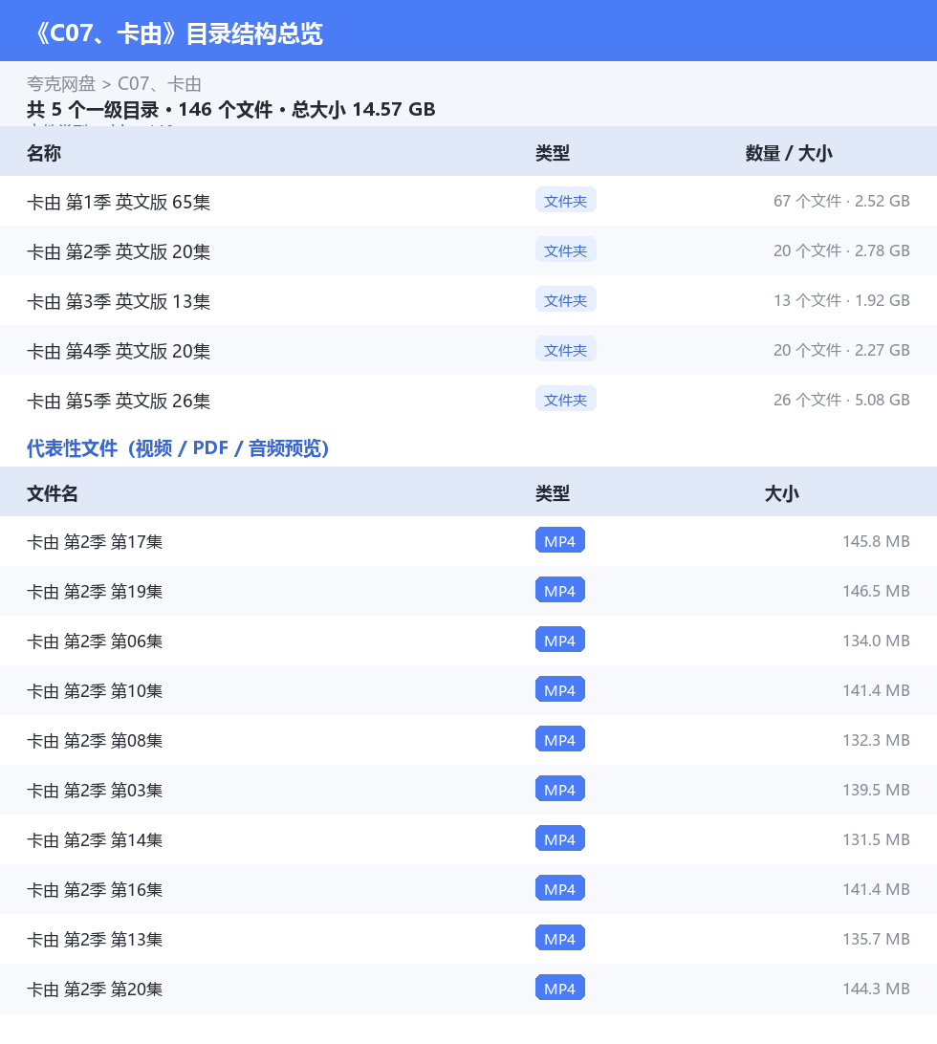Select the 135.7 MB size value
This screenshot has height=1044, width=937.
point(876,939)
